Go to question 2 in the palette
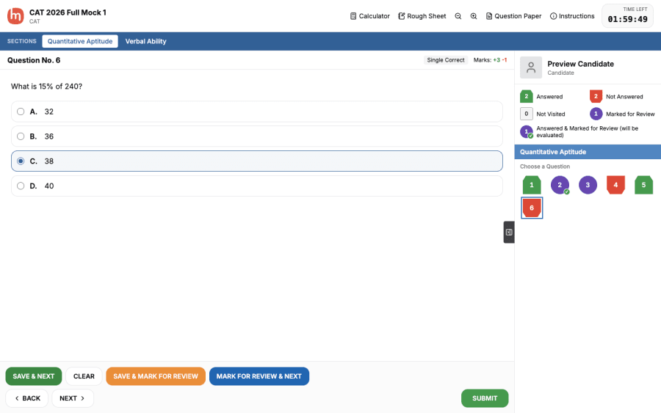661x413 pixels. [x=560, y=185]
